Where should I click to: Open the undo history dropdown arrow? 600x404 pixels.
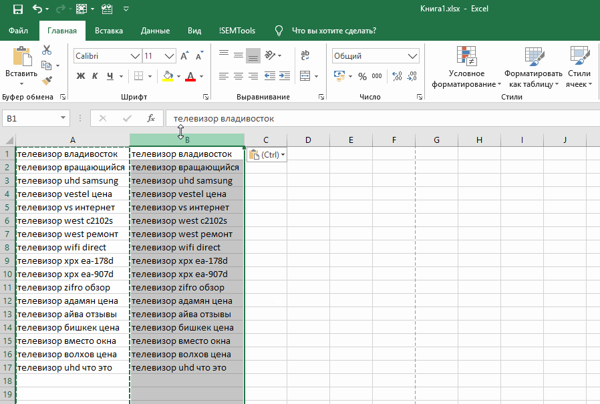click(x=47, y=9)
